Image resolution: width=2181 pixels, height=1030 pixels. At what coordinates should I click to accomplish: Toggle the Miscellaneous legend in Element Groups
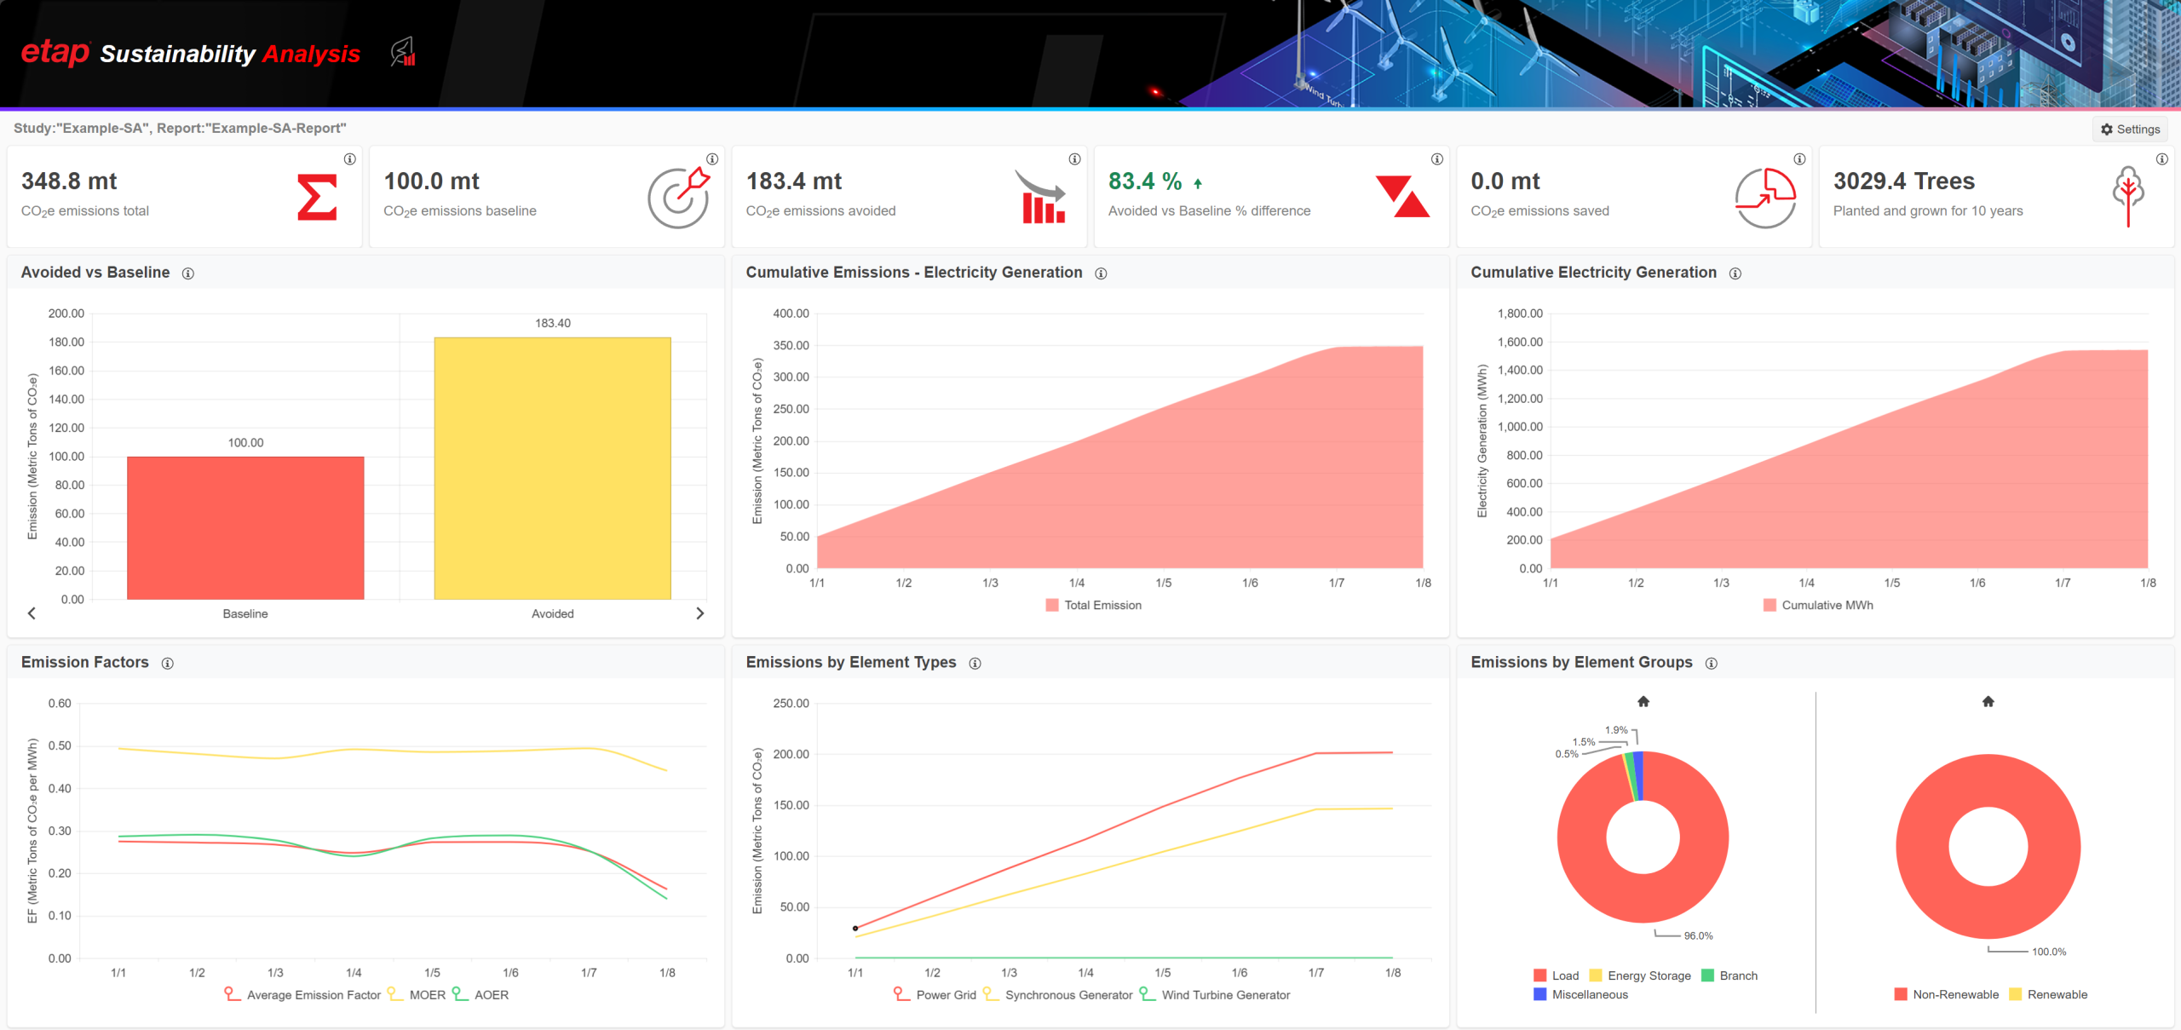1586,994
